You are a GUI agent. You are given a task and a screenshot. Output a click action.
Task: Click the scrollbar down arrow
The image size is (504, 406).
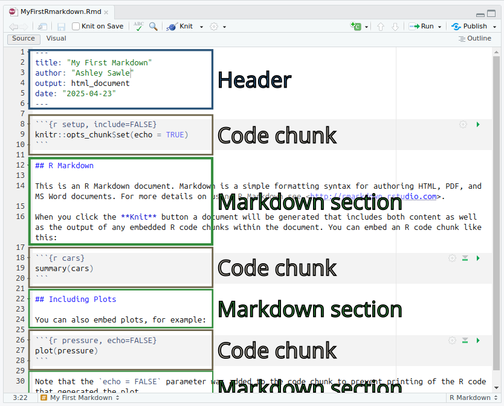tap(496, 388)
